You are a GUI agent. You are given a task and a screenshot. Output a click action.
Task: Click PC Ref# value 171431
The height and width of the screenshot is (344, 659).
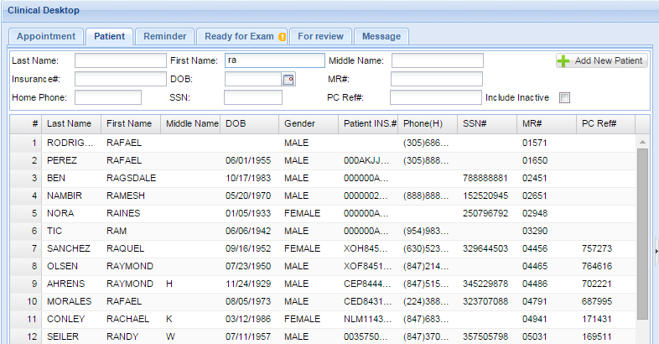[597, 319]
